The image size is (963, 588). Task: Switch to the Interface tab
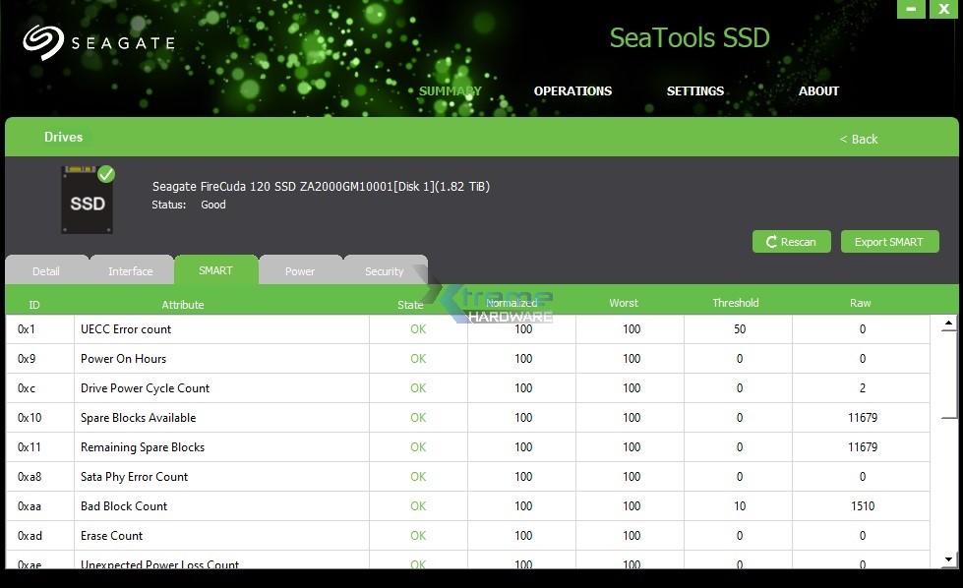(131, 270)
